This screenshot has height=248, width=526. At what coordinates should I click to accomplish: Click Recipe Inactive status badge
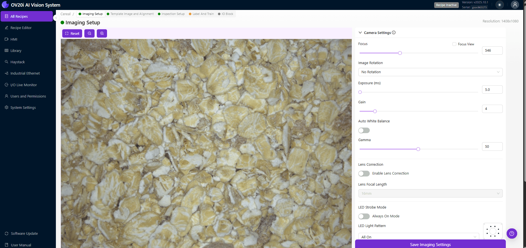coord(446,5)
